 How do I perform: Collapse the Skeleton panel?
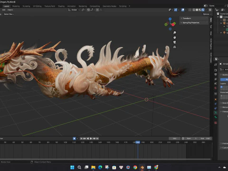point(224,75)
